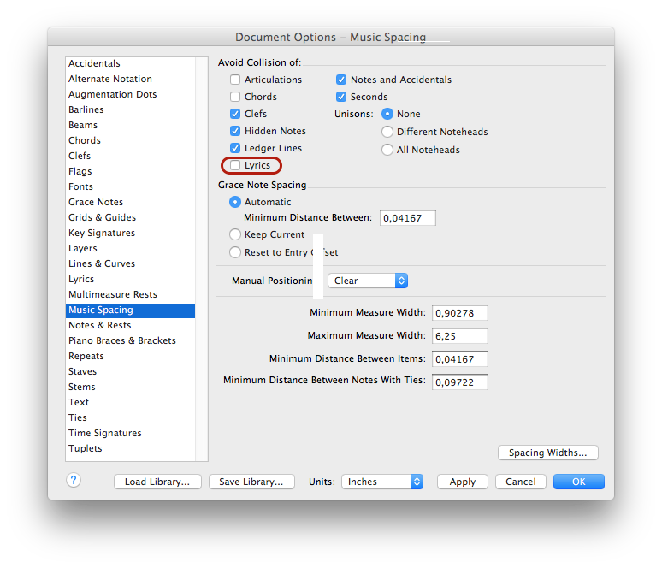Click the Maximum Measure Width field

point(459,336)
